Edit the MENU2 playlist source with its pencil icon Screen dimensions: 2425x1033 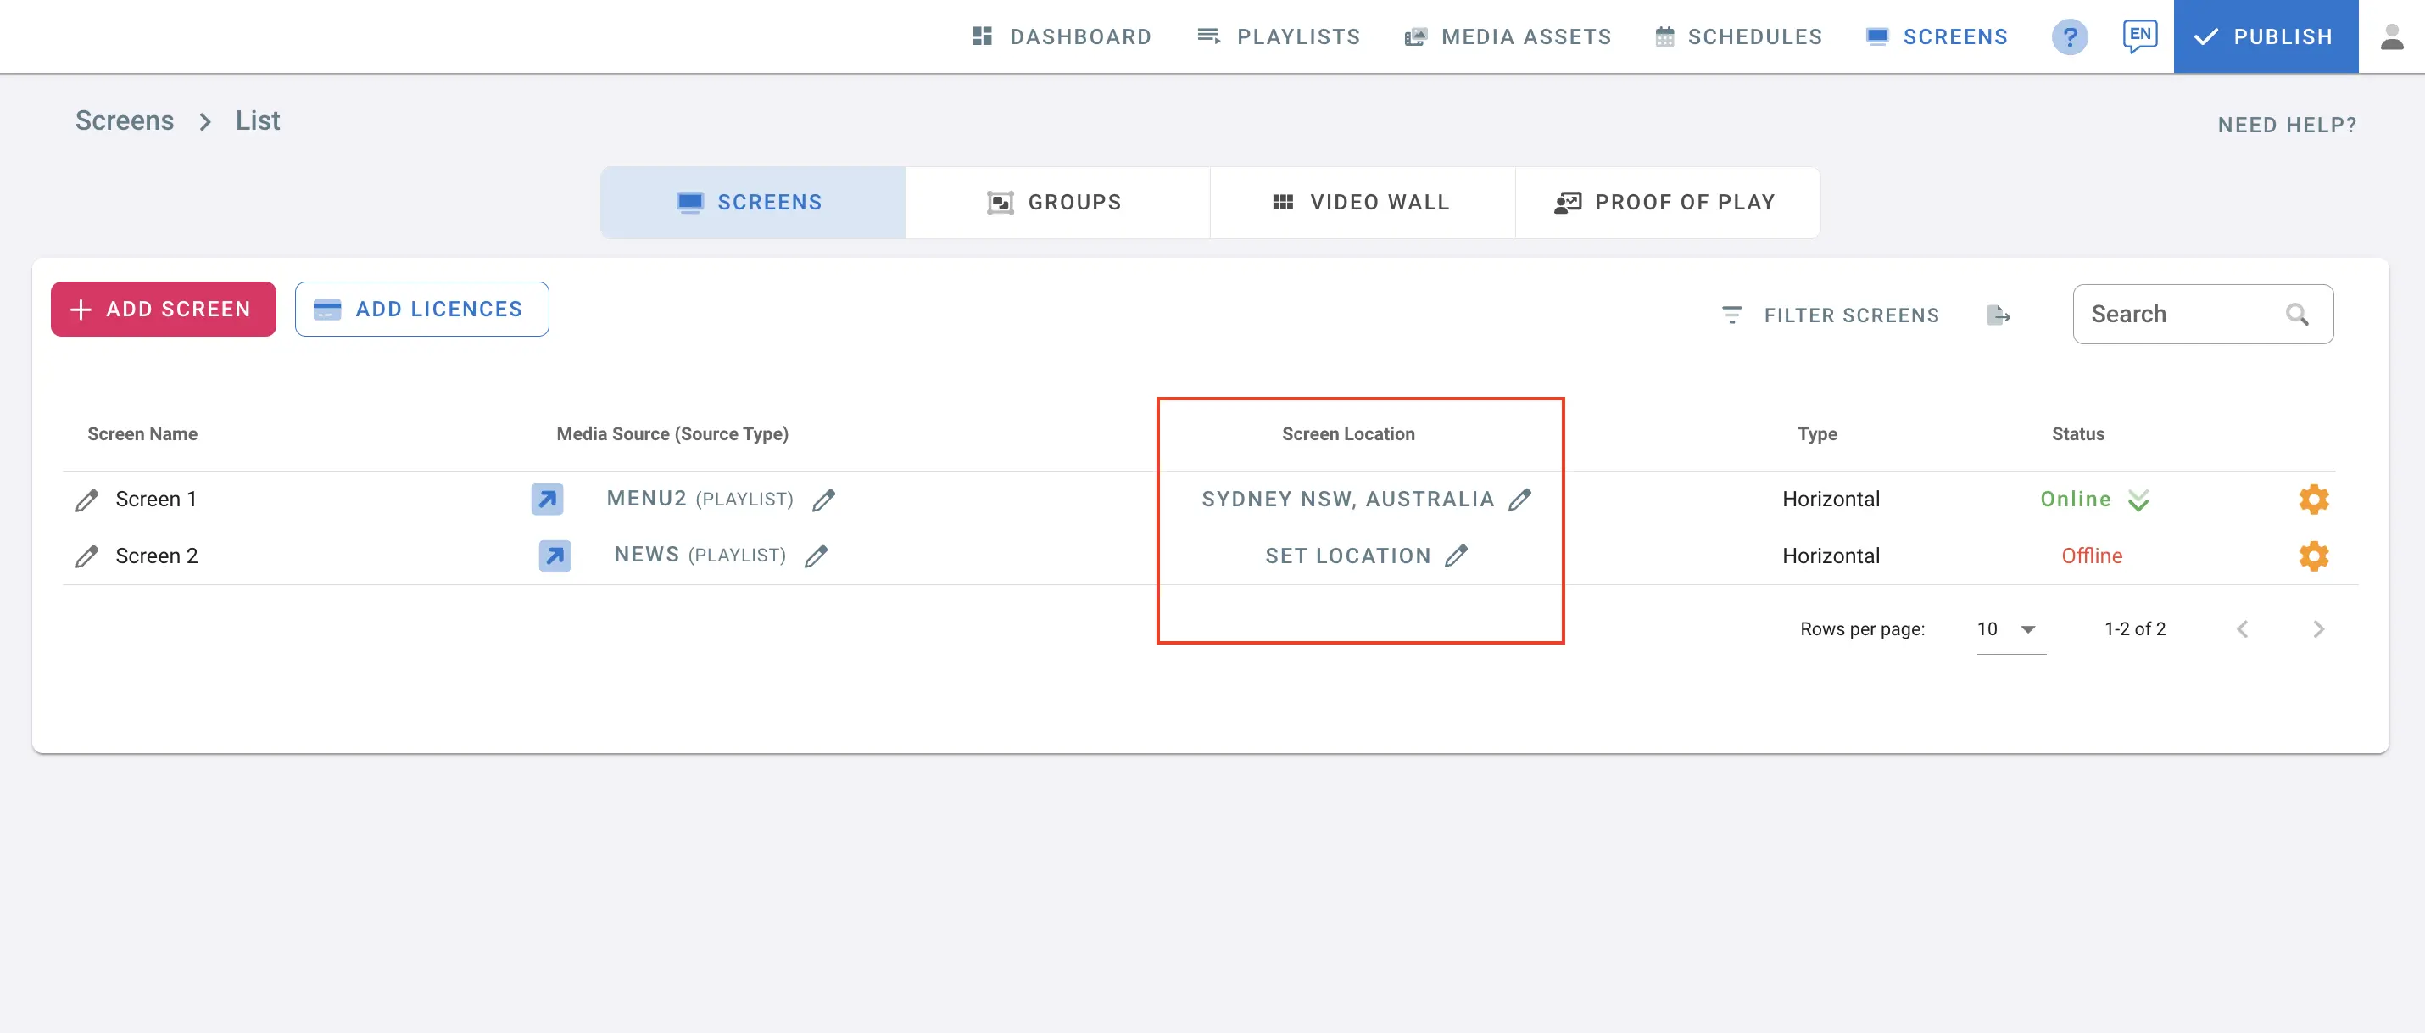[x=823, y=500]
